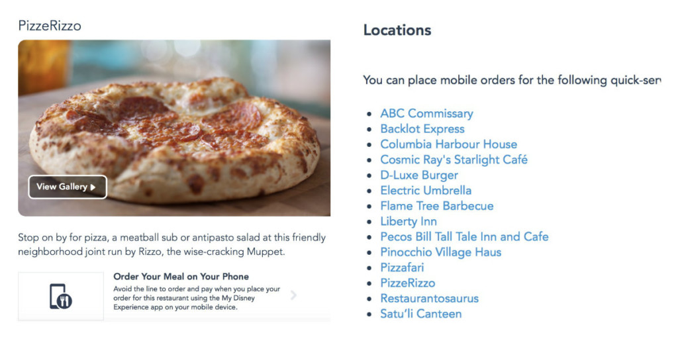The height and width of the screenshot is (339, 678).
Task: Select Order Your Meal on Your Phone heading
Action: point(181,276)
